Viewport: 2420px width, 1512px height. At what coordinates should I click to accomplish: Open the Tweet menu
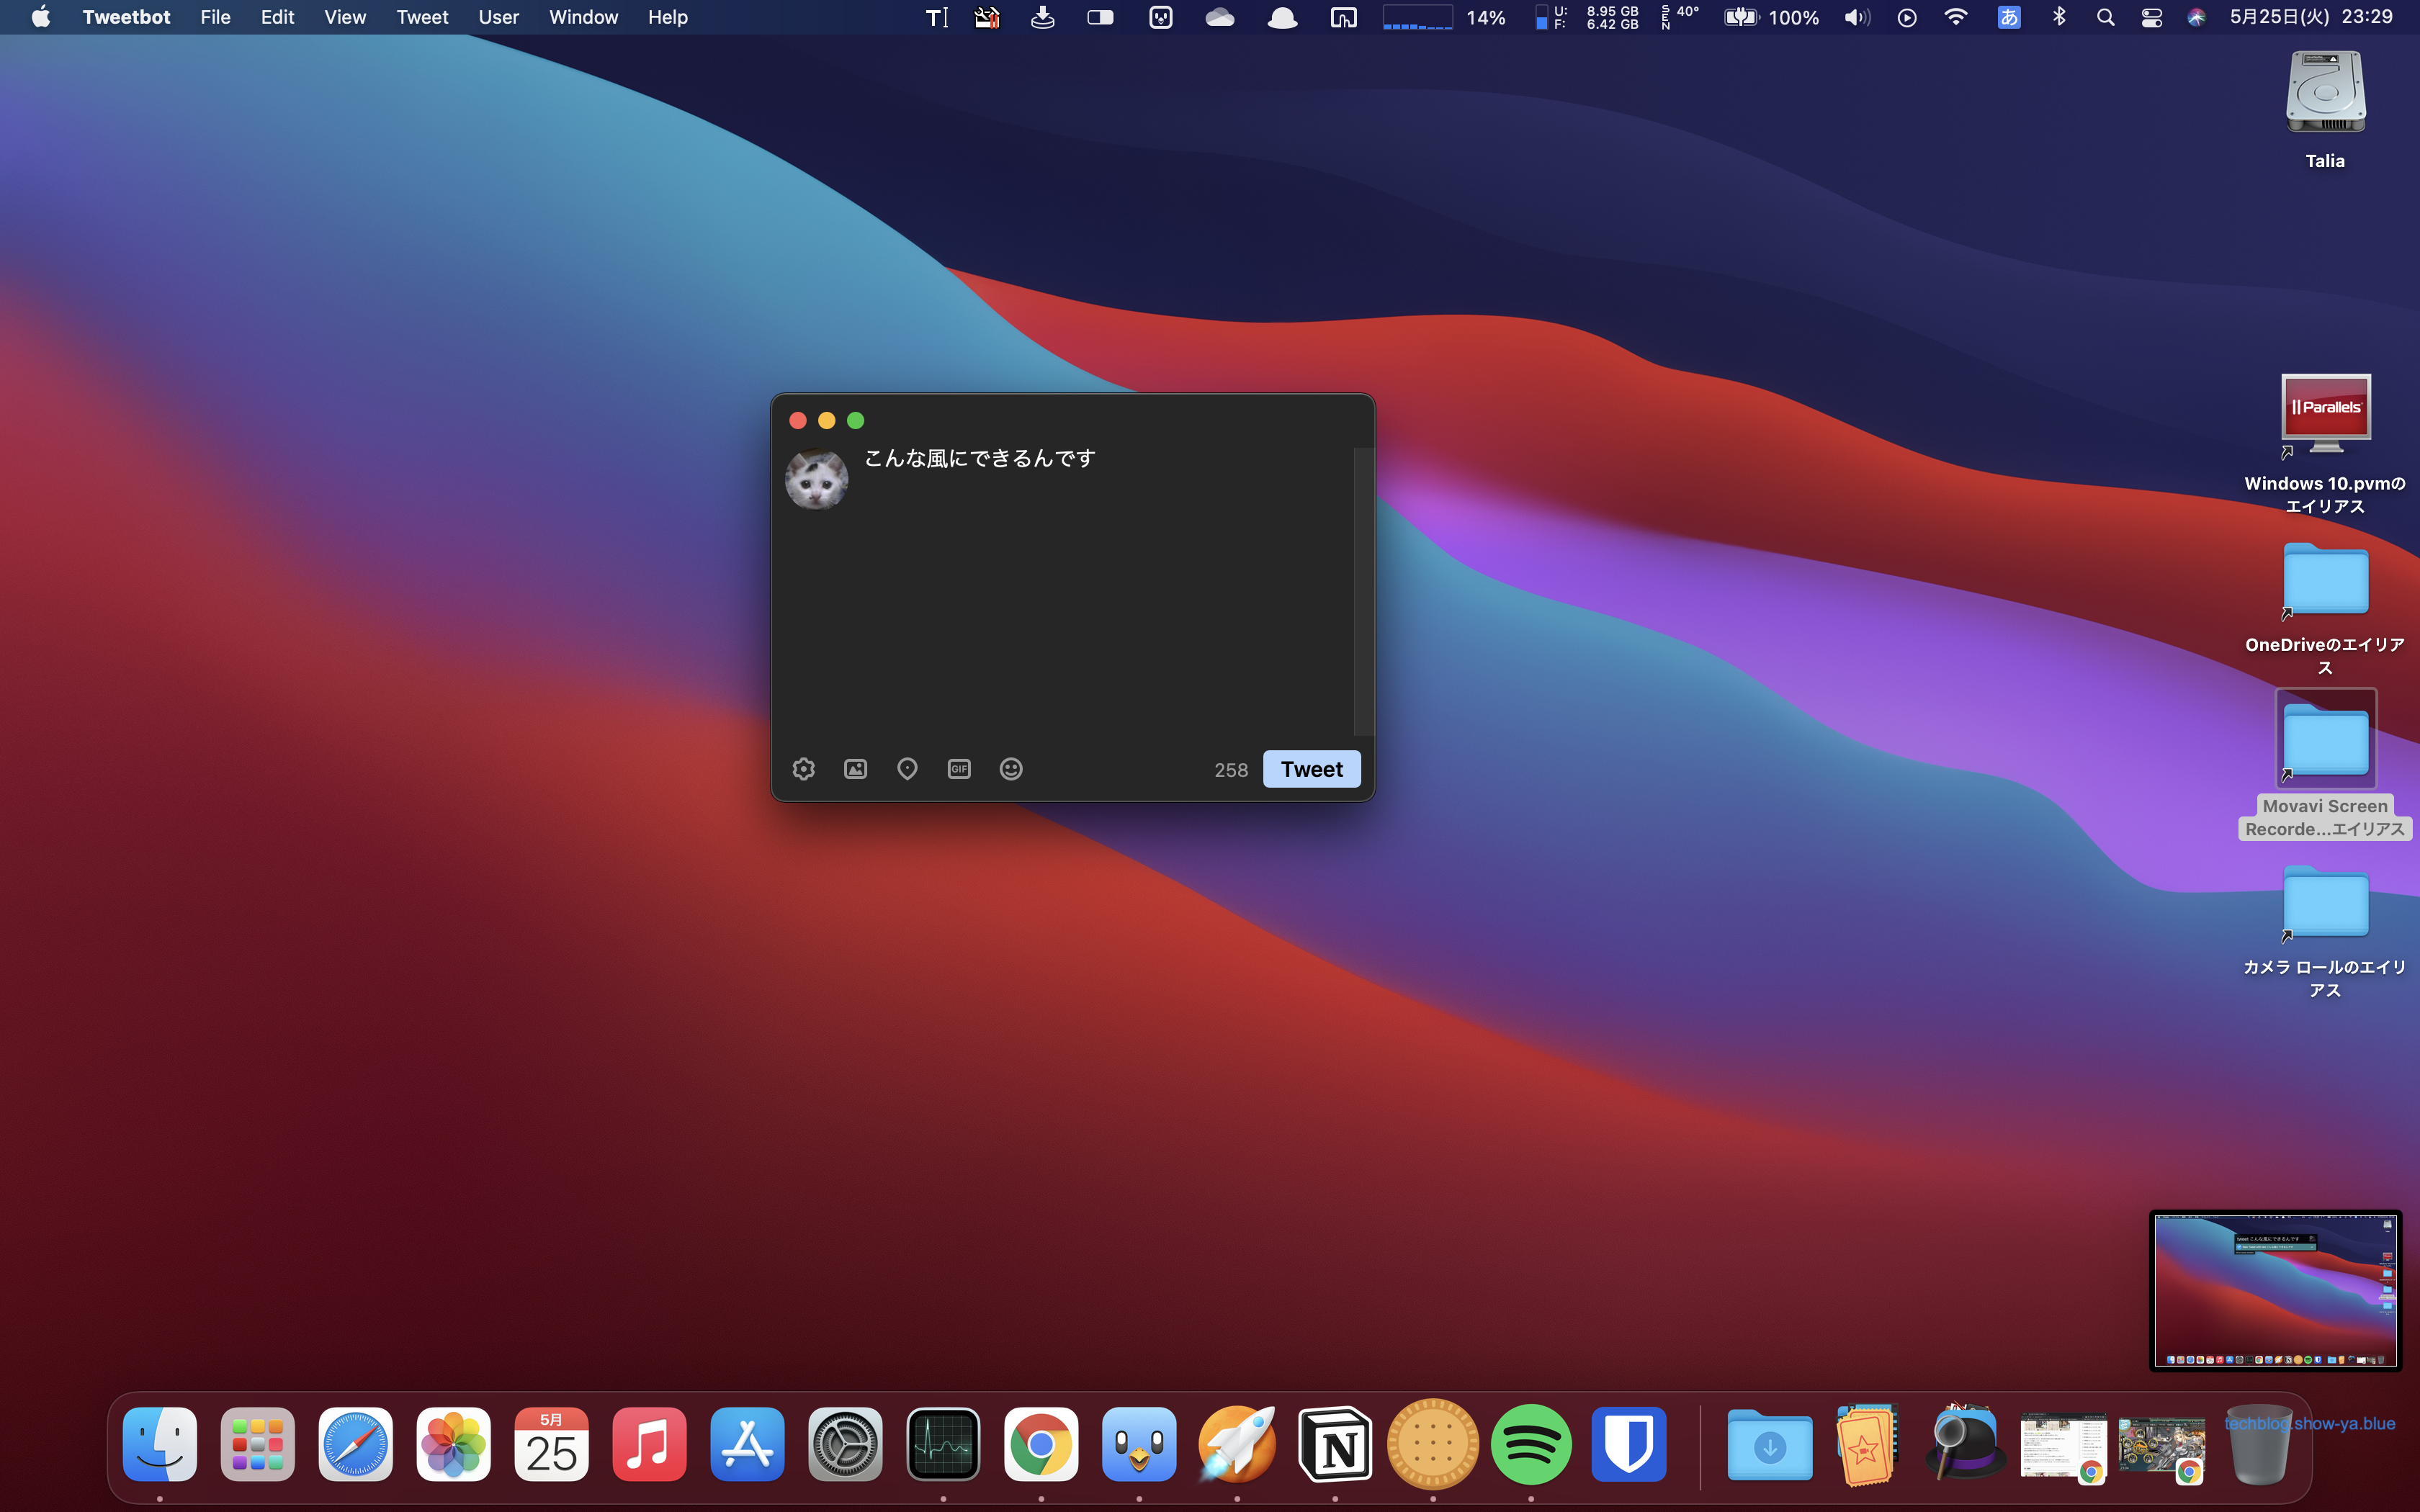tap(422, 17)
